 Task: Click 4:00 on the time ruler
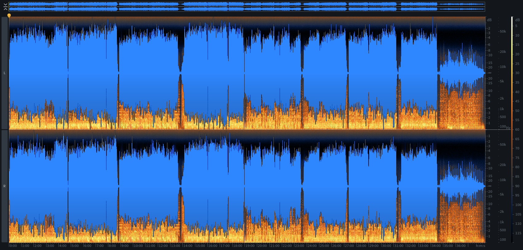(63, 246)
